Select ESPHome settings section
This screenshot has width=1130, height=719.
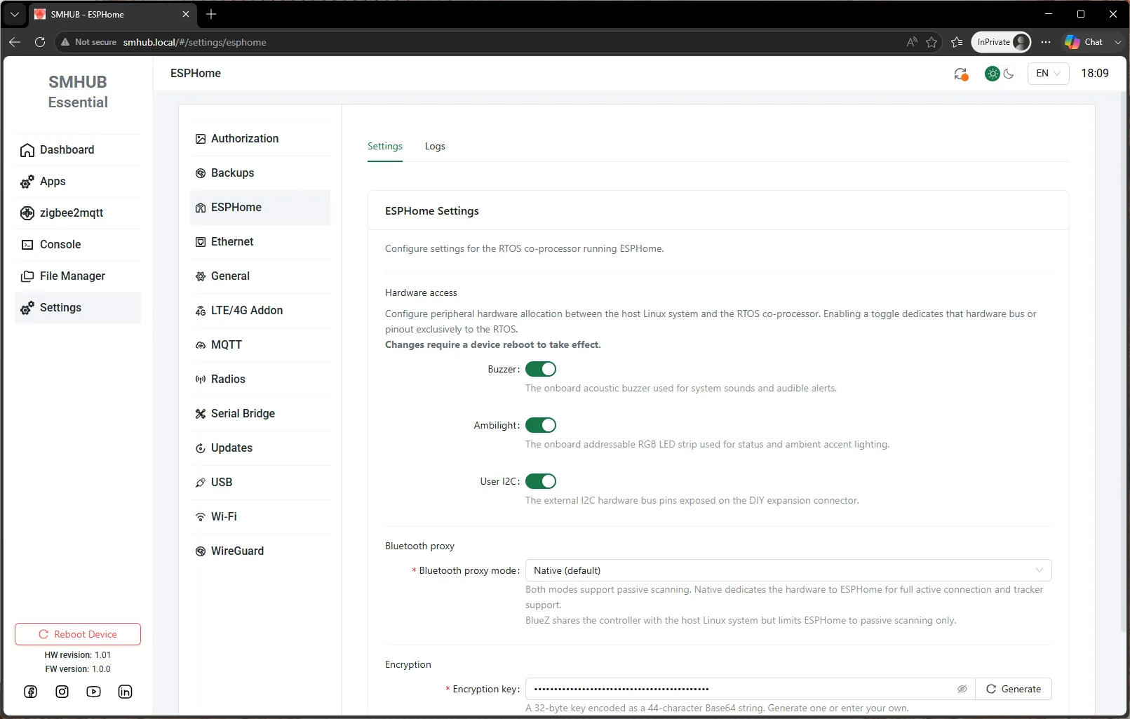(260, 208)
